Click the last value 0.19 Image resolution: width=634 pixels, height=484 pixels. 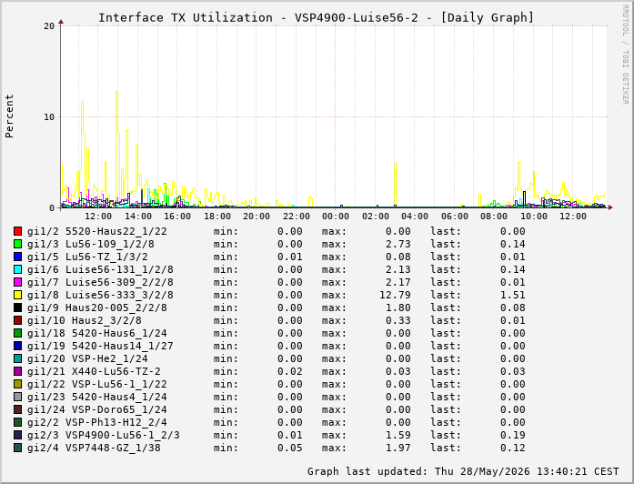click(x=513, y=435)
